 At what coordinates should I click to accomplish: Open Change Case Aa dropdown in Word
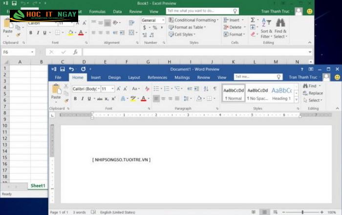pos(136,88)
